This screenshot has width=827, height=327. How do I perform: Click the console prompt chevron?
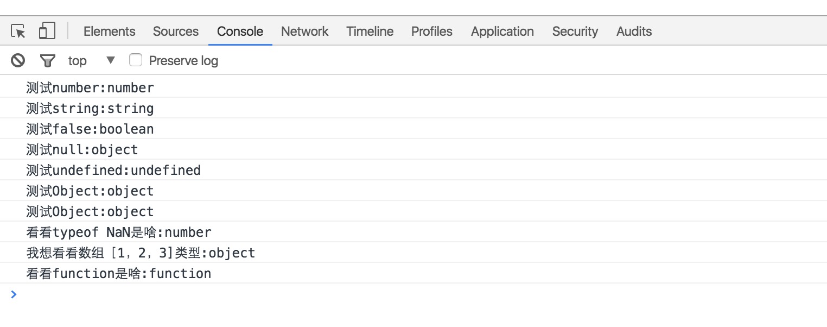click(14, 294)
